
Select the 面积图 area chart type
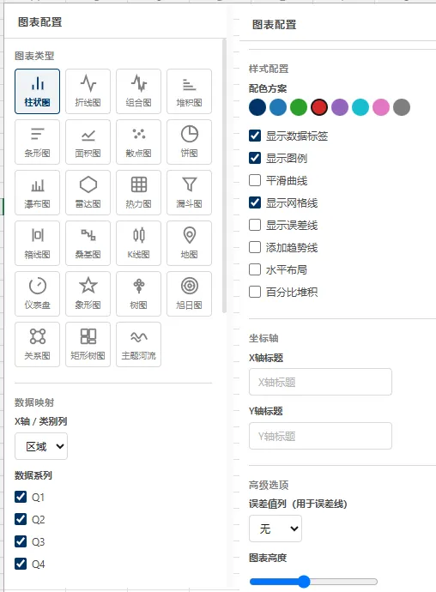[88, 142]
